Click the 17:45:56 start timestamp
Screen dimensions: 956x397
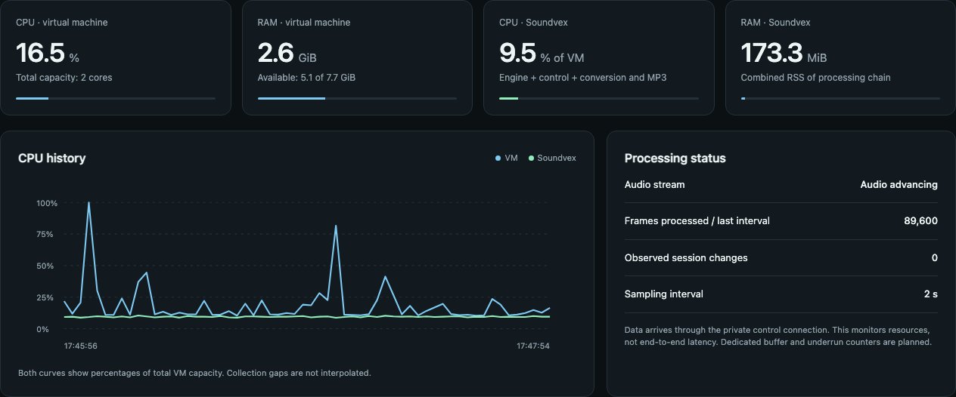(x=81, y=346)
